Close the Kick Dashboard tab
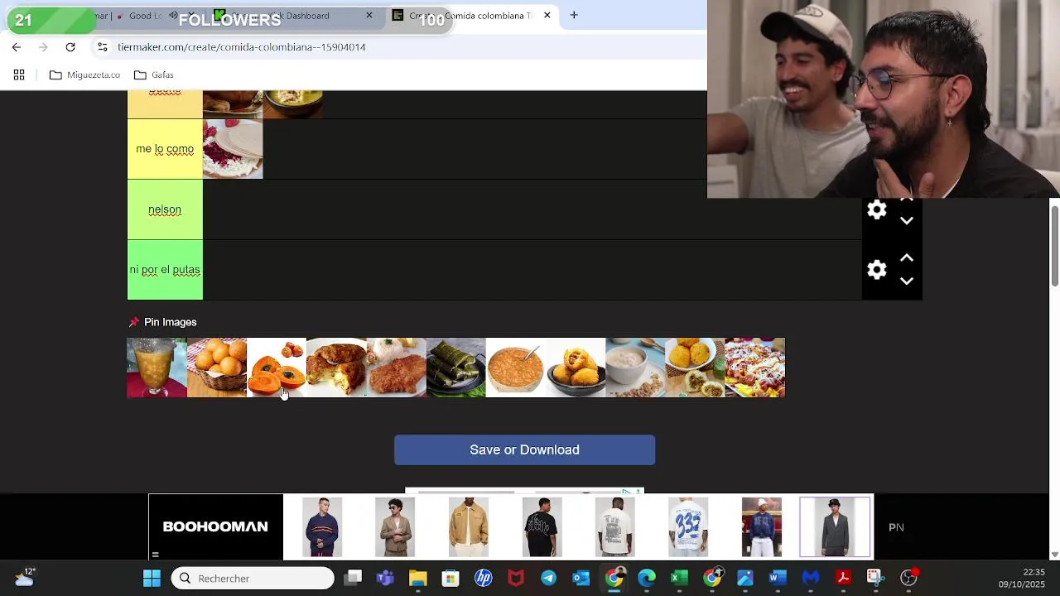The image size is (1060, 596). [x=369, y=15]
